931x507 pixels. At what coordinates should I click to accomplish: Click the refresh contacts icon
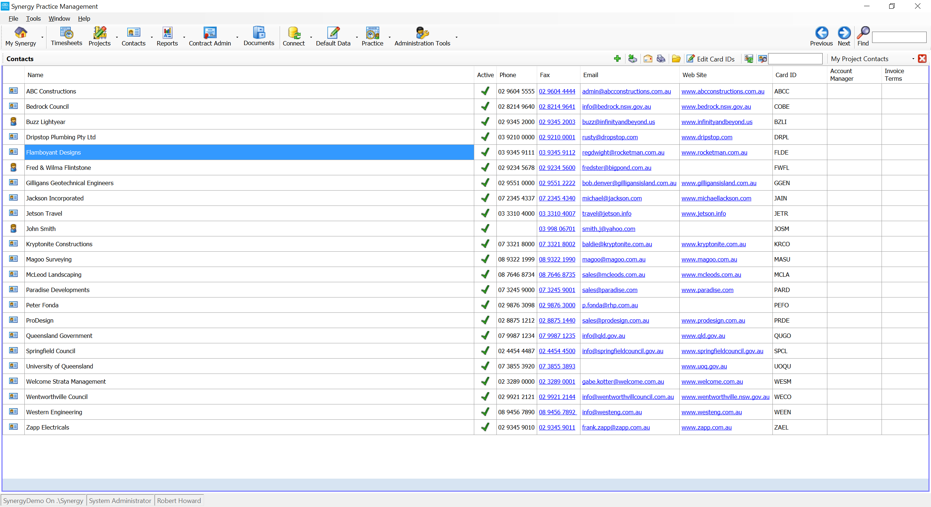click(x=749, y=59)
